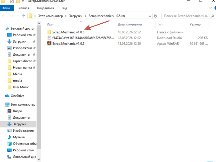
Task: Click the Download Studio type cell
Action: [x=169, y=38]
